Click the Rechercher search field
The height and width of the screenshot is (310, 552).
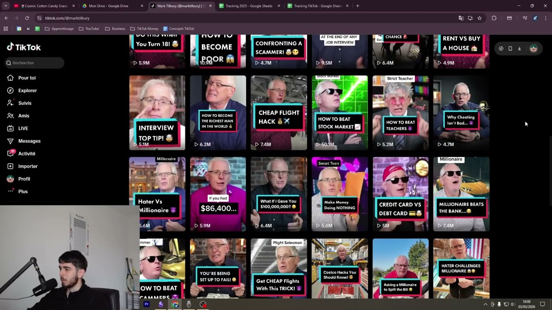click(x=34, y=63)
